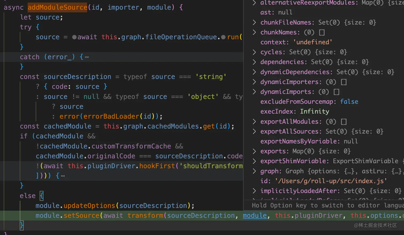Select the ast: null property row
The image size is (404, 235).
(276, 13)
